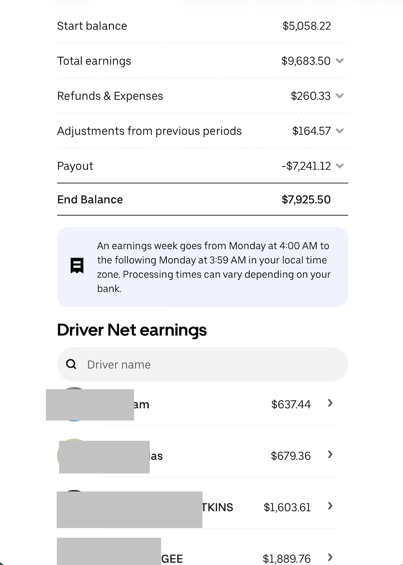This screenshot has height=565, width=403.
Task: Expand Adjustments from previous periods chevron
Action: (x=339, y=131)
